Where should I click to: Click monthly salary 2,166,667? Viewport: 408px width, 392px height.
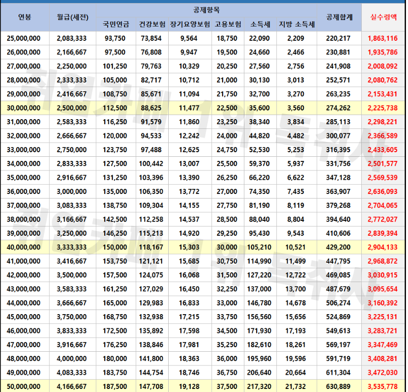point(72,52)
